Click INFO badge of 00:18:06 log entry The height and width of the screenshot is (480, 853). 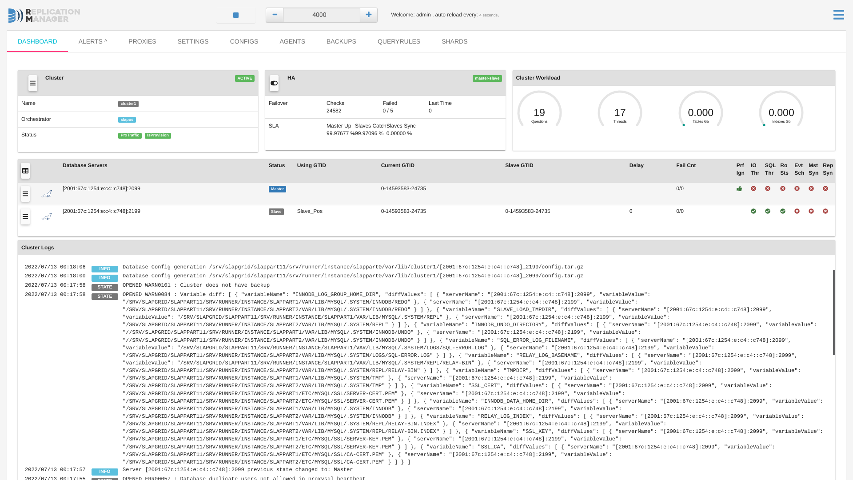[x=105, y=269]
